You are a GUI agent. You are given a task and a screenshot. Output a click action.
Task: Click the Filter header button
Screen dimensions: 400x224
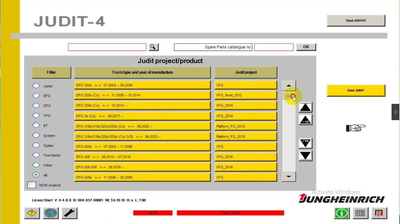[x=52, y=72]
